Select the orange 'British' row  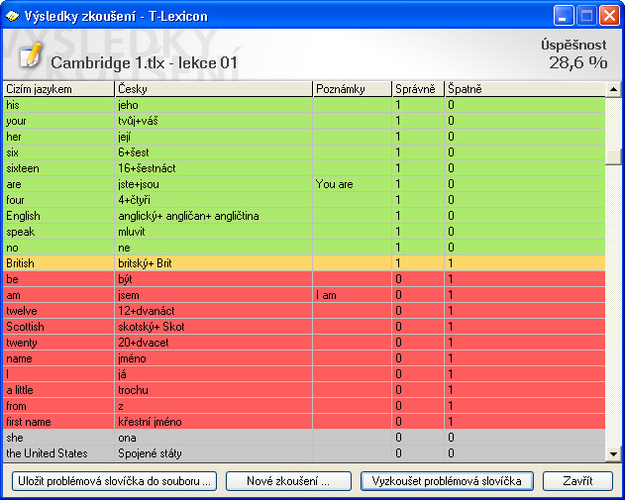tap(304, 263)
